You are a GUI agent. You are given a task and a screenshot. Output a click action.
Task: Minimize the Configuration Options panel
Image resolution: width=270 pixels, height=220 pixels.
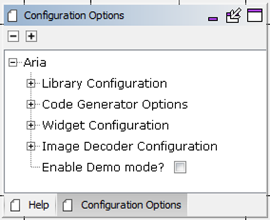tap(213, 19)
